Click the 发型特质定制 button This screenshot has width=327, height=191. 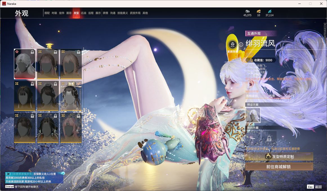point(279,157)
